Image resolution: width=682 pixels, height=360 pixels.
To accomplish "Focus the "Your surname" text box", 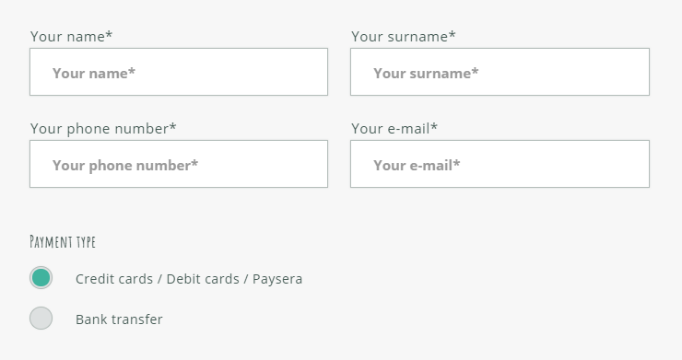I will (x=500, y=72).
